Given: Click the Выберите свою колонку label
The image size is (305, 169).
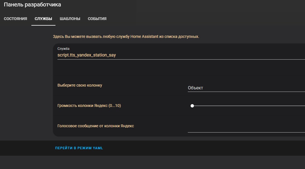Looking at the screenshot, I should pos(80,85).
